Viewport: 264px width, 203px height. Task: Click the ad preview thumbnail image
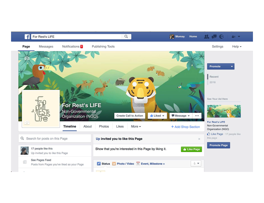pos(224,111)
